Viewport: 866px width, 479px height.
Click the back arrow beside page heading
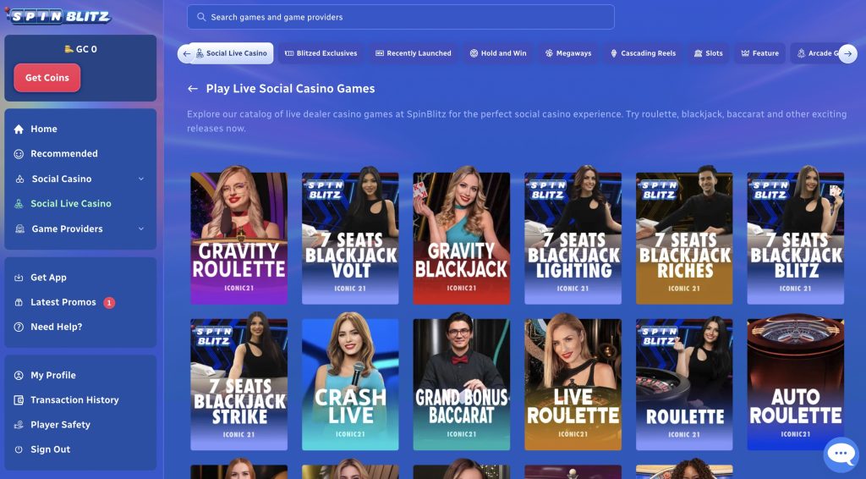[x=192, y=88]
